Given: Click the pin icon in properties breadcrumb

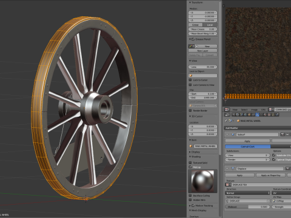Looking at the screenshot, I should point(226,121).
